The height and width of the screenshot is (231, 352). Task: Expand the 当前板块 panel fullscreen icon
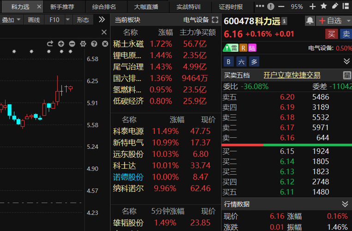(x=215, y=20)
